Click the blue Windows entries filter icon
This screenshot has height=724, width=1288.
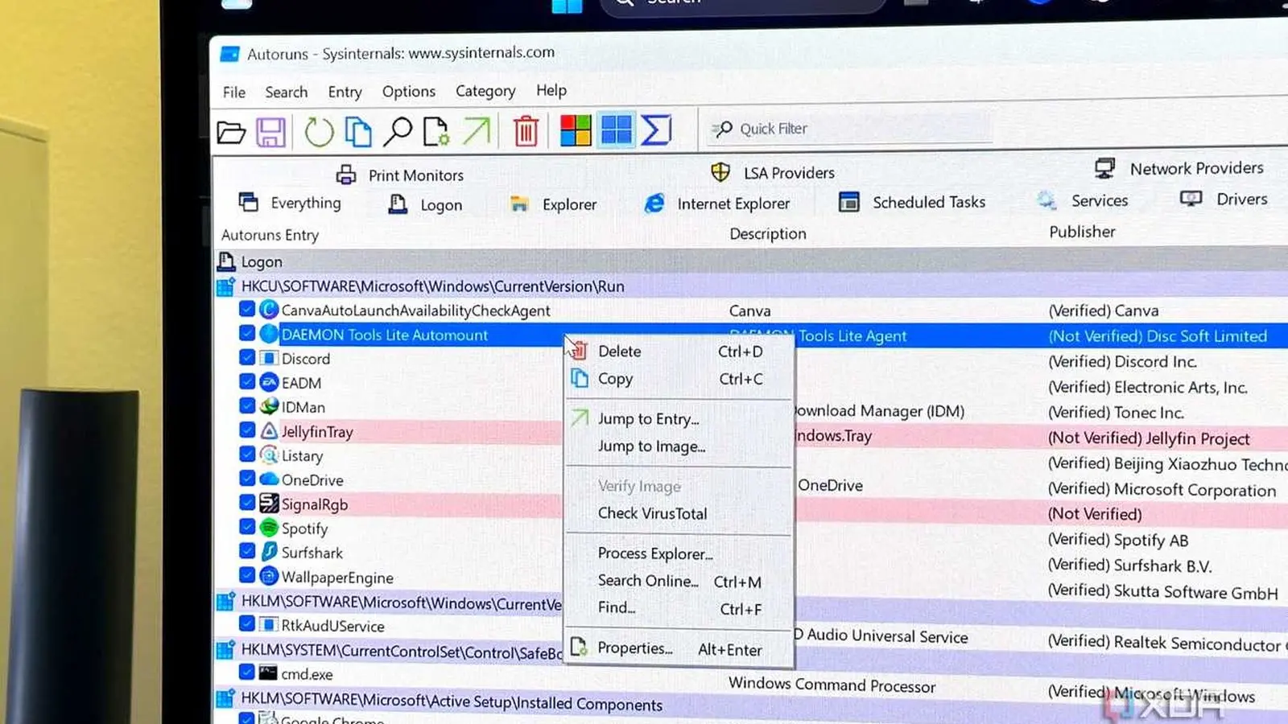pos(617,130)
